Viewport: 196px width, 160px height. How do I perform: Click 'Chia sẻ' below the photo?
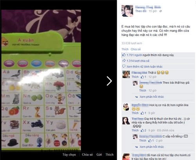tap(87, 154)
